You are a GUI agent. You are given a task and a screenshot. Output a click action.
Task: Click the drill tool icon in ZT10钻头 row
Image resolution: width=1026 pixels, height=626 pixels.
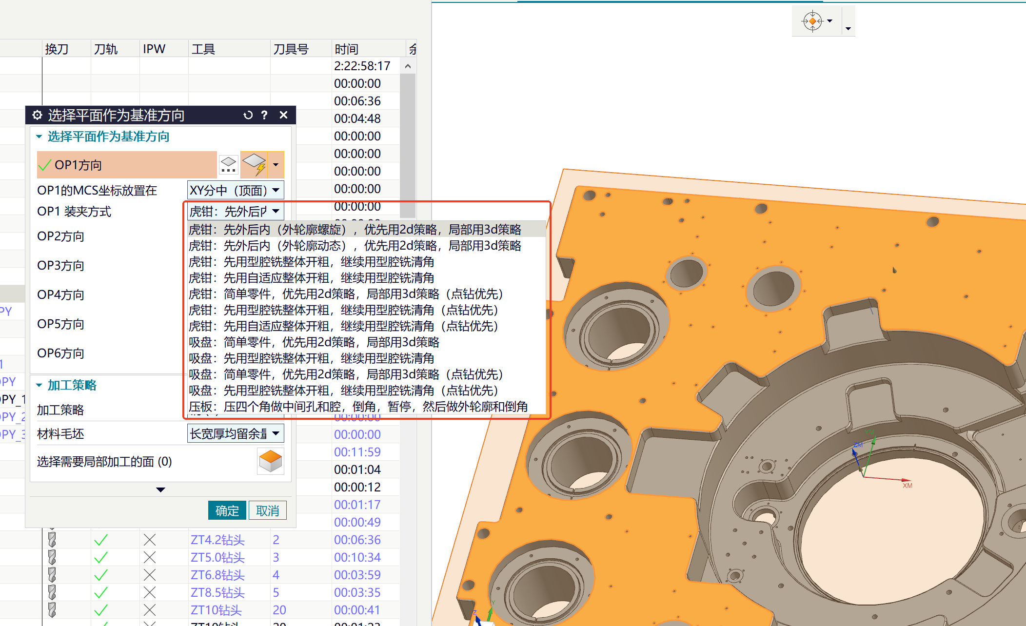click(52, 610)
